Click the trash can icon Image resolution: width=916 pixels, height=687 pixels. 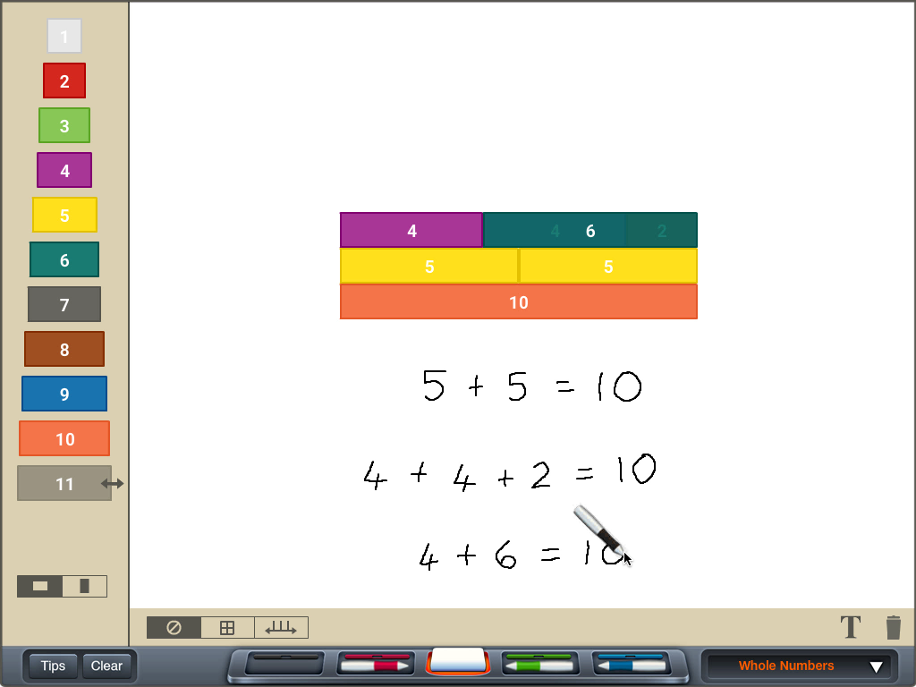click(x=893, y=627)
